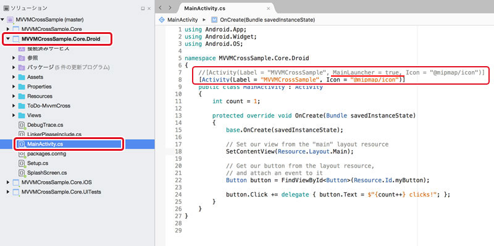Click the Properties folder icon

click(22, 87)
